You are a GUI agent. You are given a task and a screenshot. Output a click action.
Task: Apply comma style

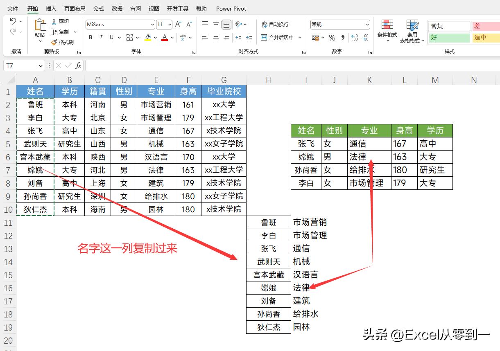[x=343, y=38]
